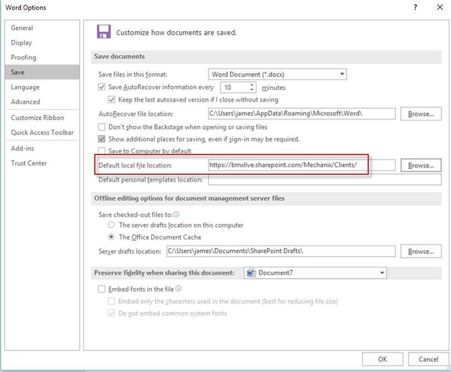
Task: Open the Customize Ribbon category
Action: pyautogui.click(x=42, y=118)
